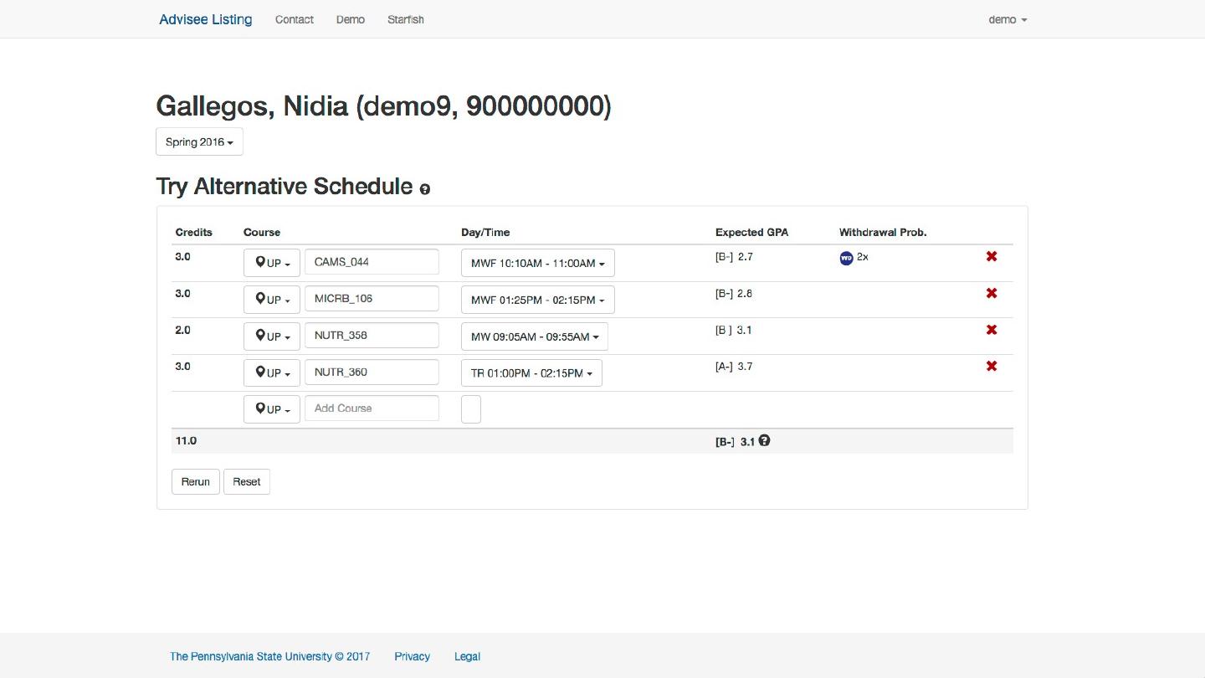This screenshot has height=678, width=1205.
Task: Open the Contact navigation item
Action: 295,19
